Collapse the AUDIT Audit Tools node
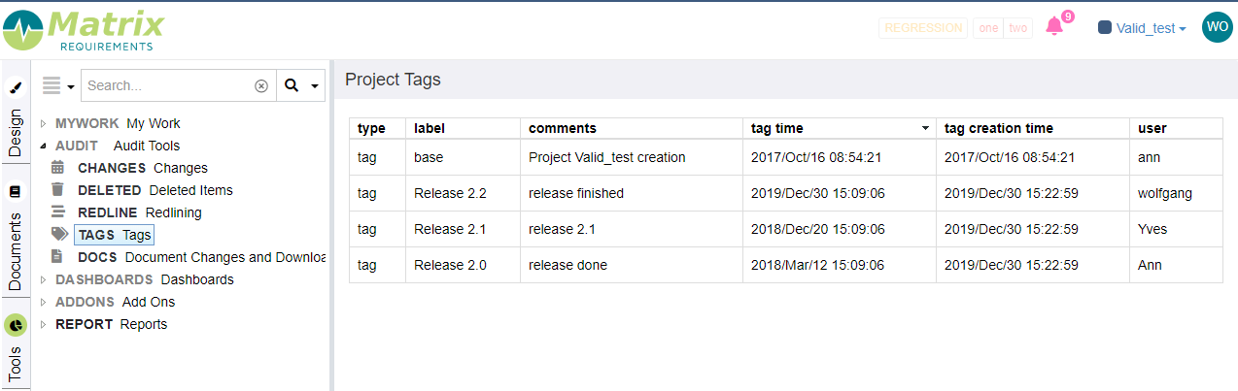The width and height of the screenshot is (1238, 391). pyautogui.click(x=44, y=147)
